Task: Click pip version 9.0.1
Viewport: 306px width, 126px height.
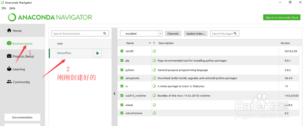Action: click(288, 61)
